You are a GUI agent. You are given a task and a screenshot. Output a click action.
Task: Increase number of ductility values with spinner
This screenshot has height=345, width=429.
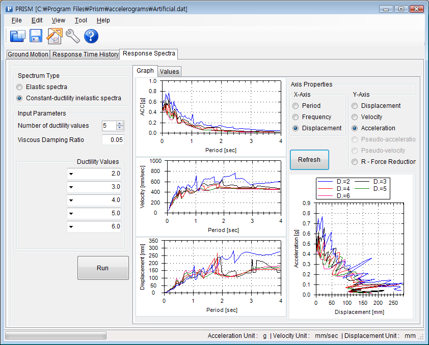(118, 123)
